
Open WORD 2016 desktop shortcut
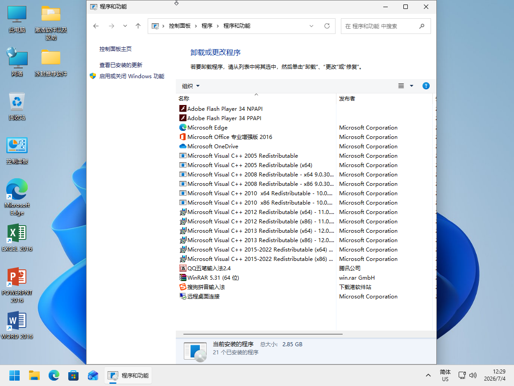[x=17, y=325]
